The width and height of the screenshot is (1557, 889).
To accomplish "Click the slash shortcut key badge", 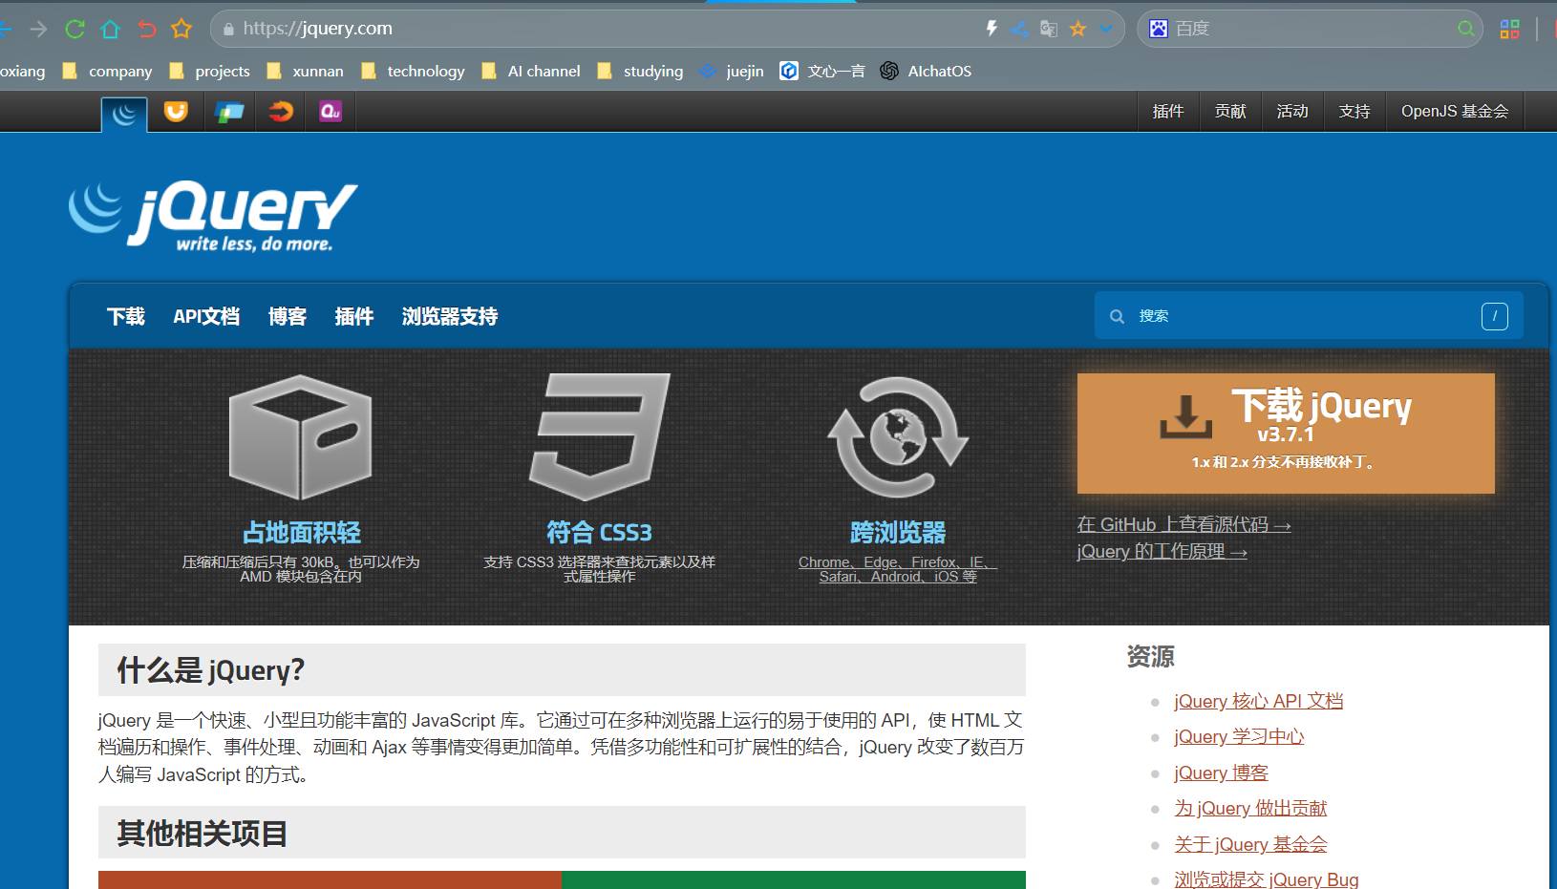I will (x=1495, y=316).
